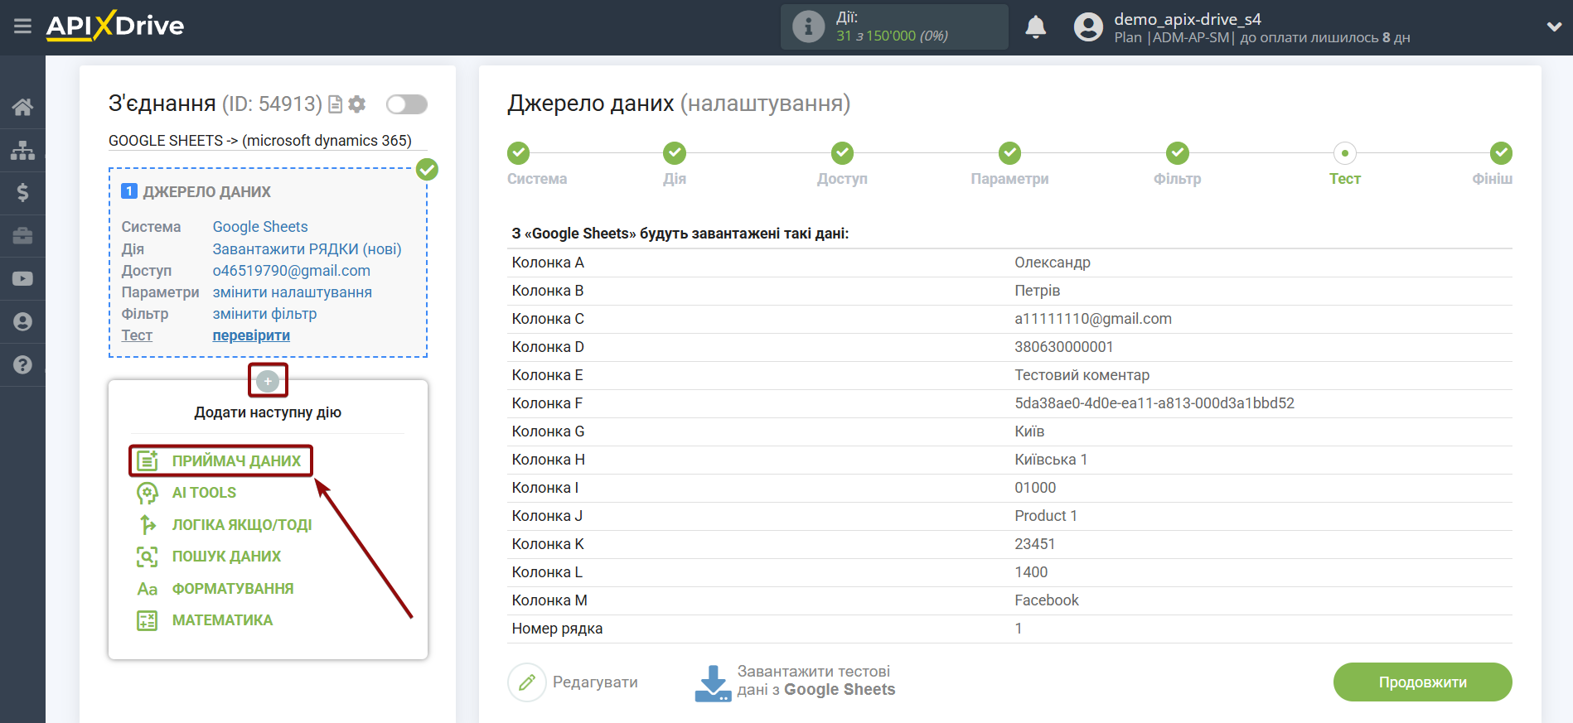
Task: Go to the Дія step
Action: (x=675, y=153)
